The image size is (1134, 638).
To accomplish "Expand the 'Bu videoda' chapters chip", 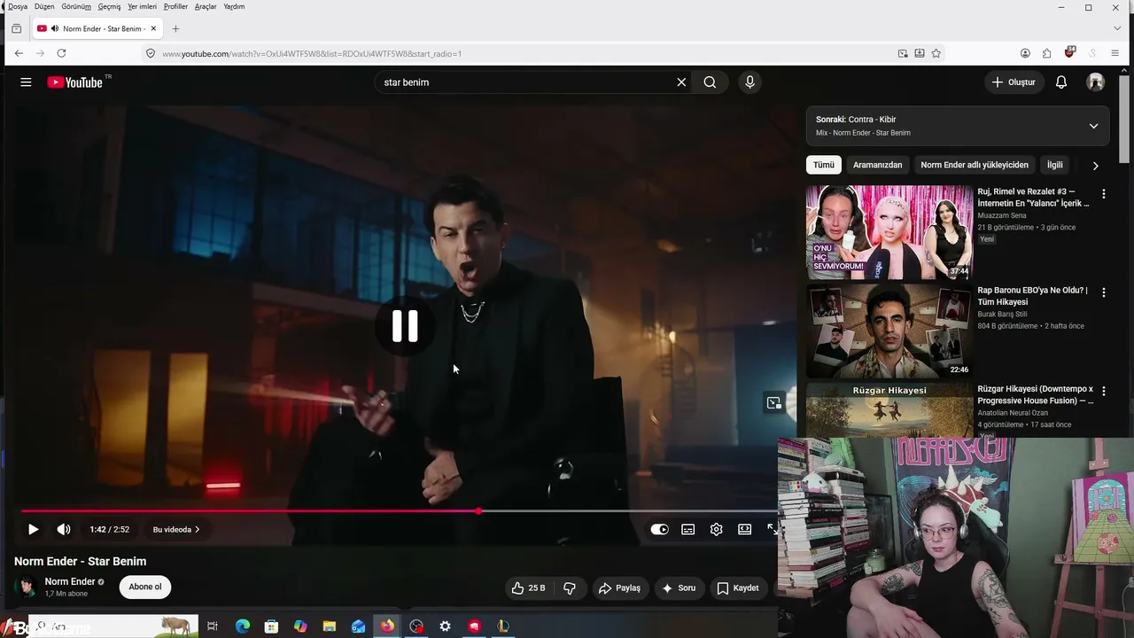I will [176, 529].
